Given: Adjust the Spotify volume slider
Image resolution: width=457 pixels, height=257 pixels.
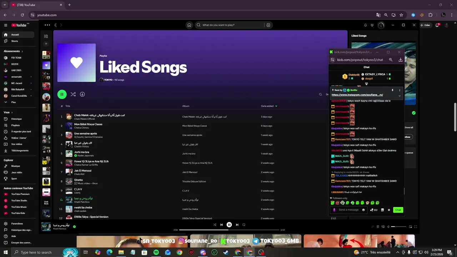Looking at the screenshot, I should [399, 227].
